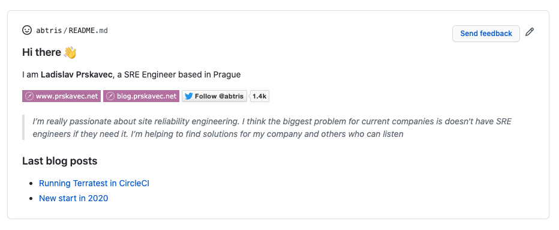Open Running Terratest in CircleCI post
The width and height of the screenshot is (559, 230).
point(94,183)
